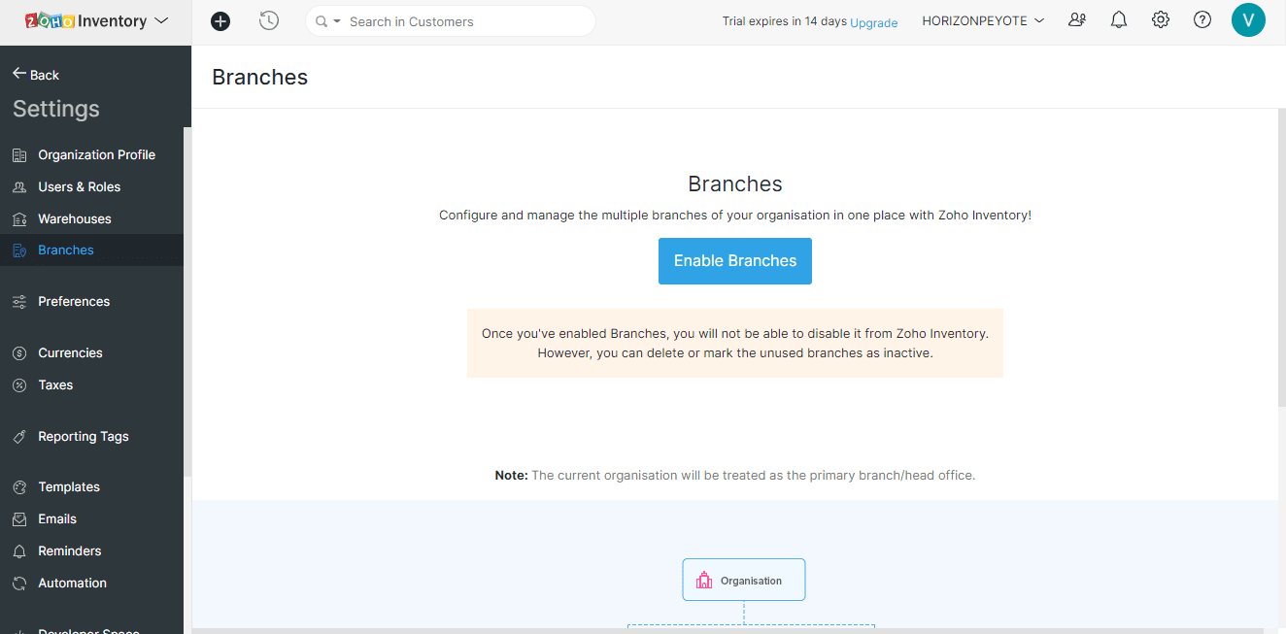Click the Upgrade trial link
This screenshot has width=1286, height=634.
click(873, 22)
